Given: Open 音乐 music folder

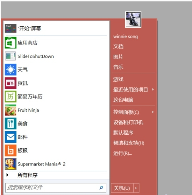Looking at the screenshot, I should (x=118, y=67).
